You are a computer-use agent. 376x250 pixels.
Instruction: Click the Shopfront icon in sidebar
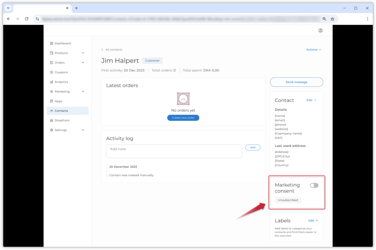coord(51,120)
